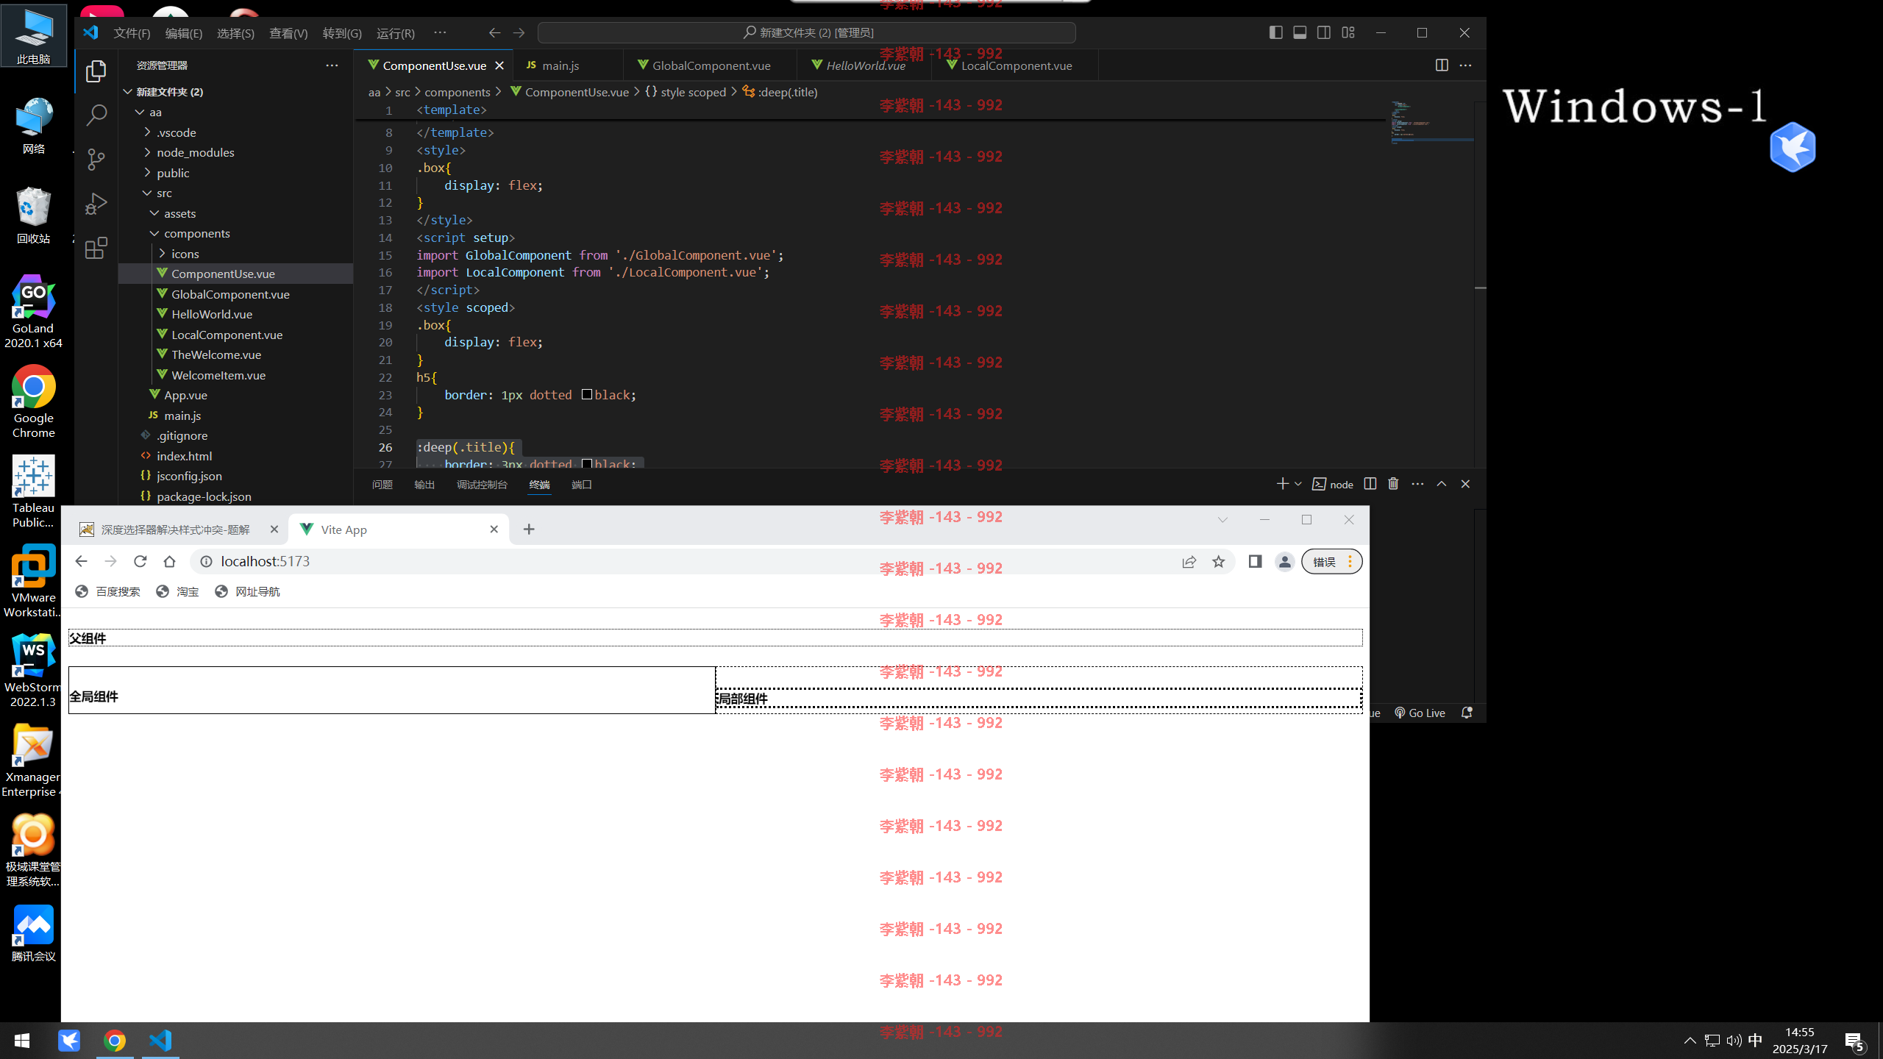Collapse the aa folder
Viewport: 1883px width, 1059px height.
pyautogui.click(x=140, y=113)
